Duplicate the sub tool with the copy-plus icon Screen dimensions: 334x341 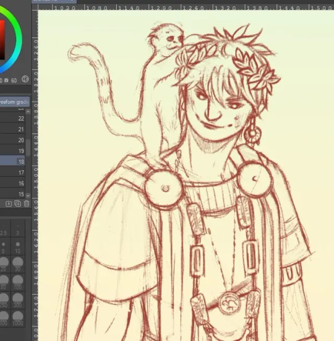point(17,204)
